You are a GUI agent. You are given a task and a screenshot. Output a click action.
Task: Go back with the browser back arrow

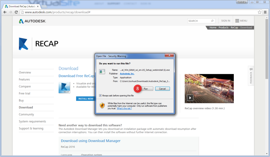(x=5, y=12)
